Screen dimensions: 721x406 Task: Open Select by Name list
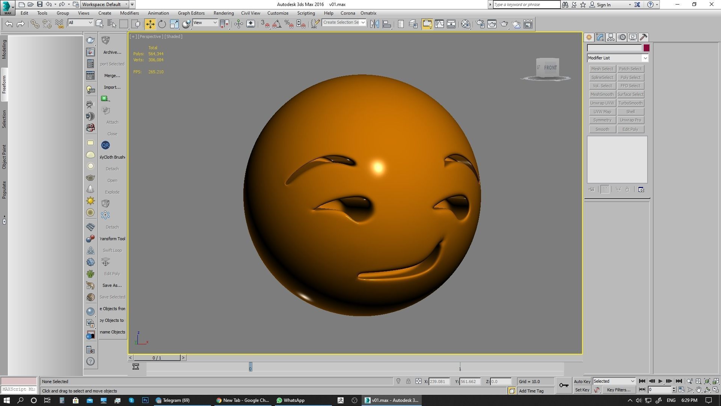click(x=112, y=24)
